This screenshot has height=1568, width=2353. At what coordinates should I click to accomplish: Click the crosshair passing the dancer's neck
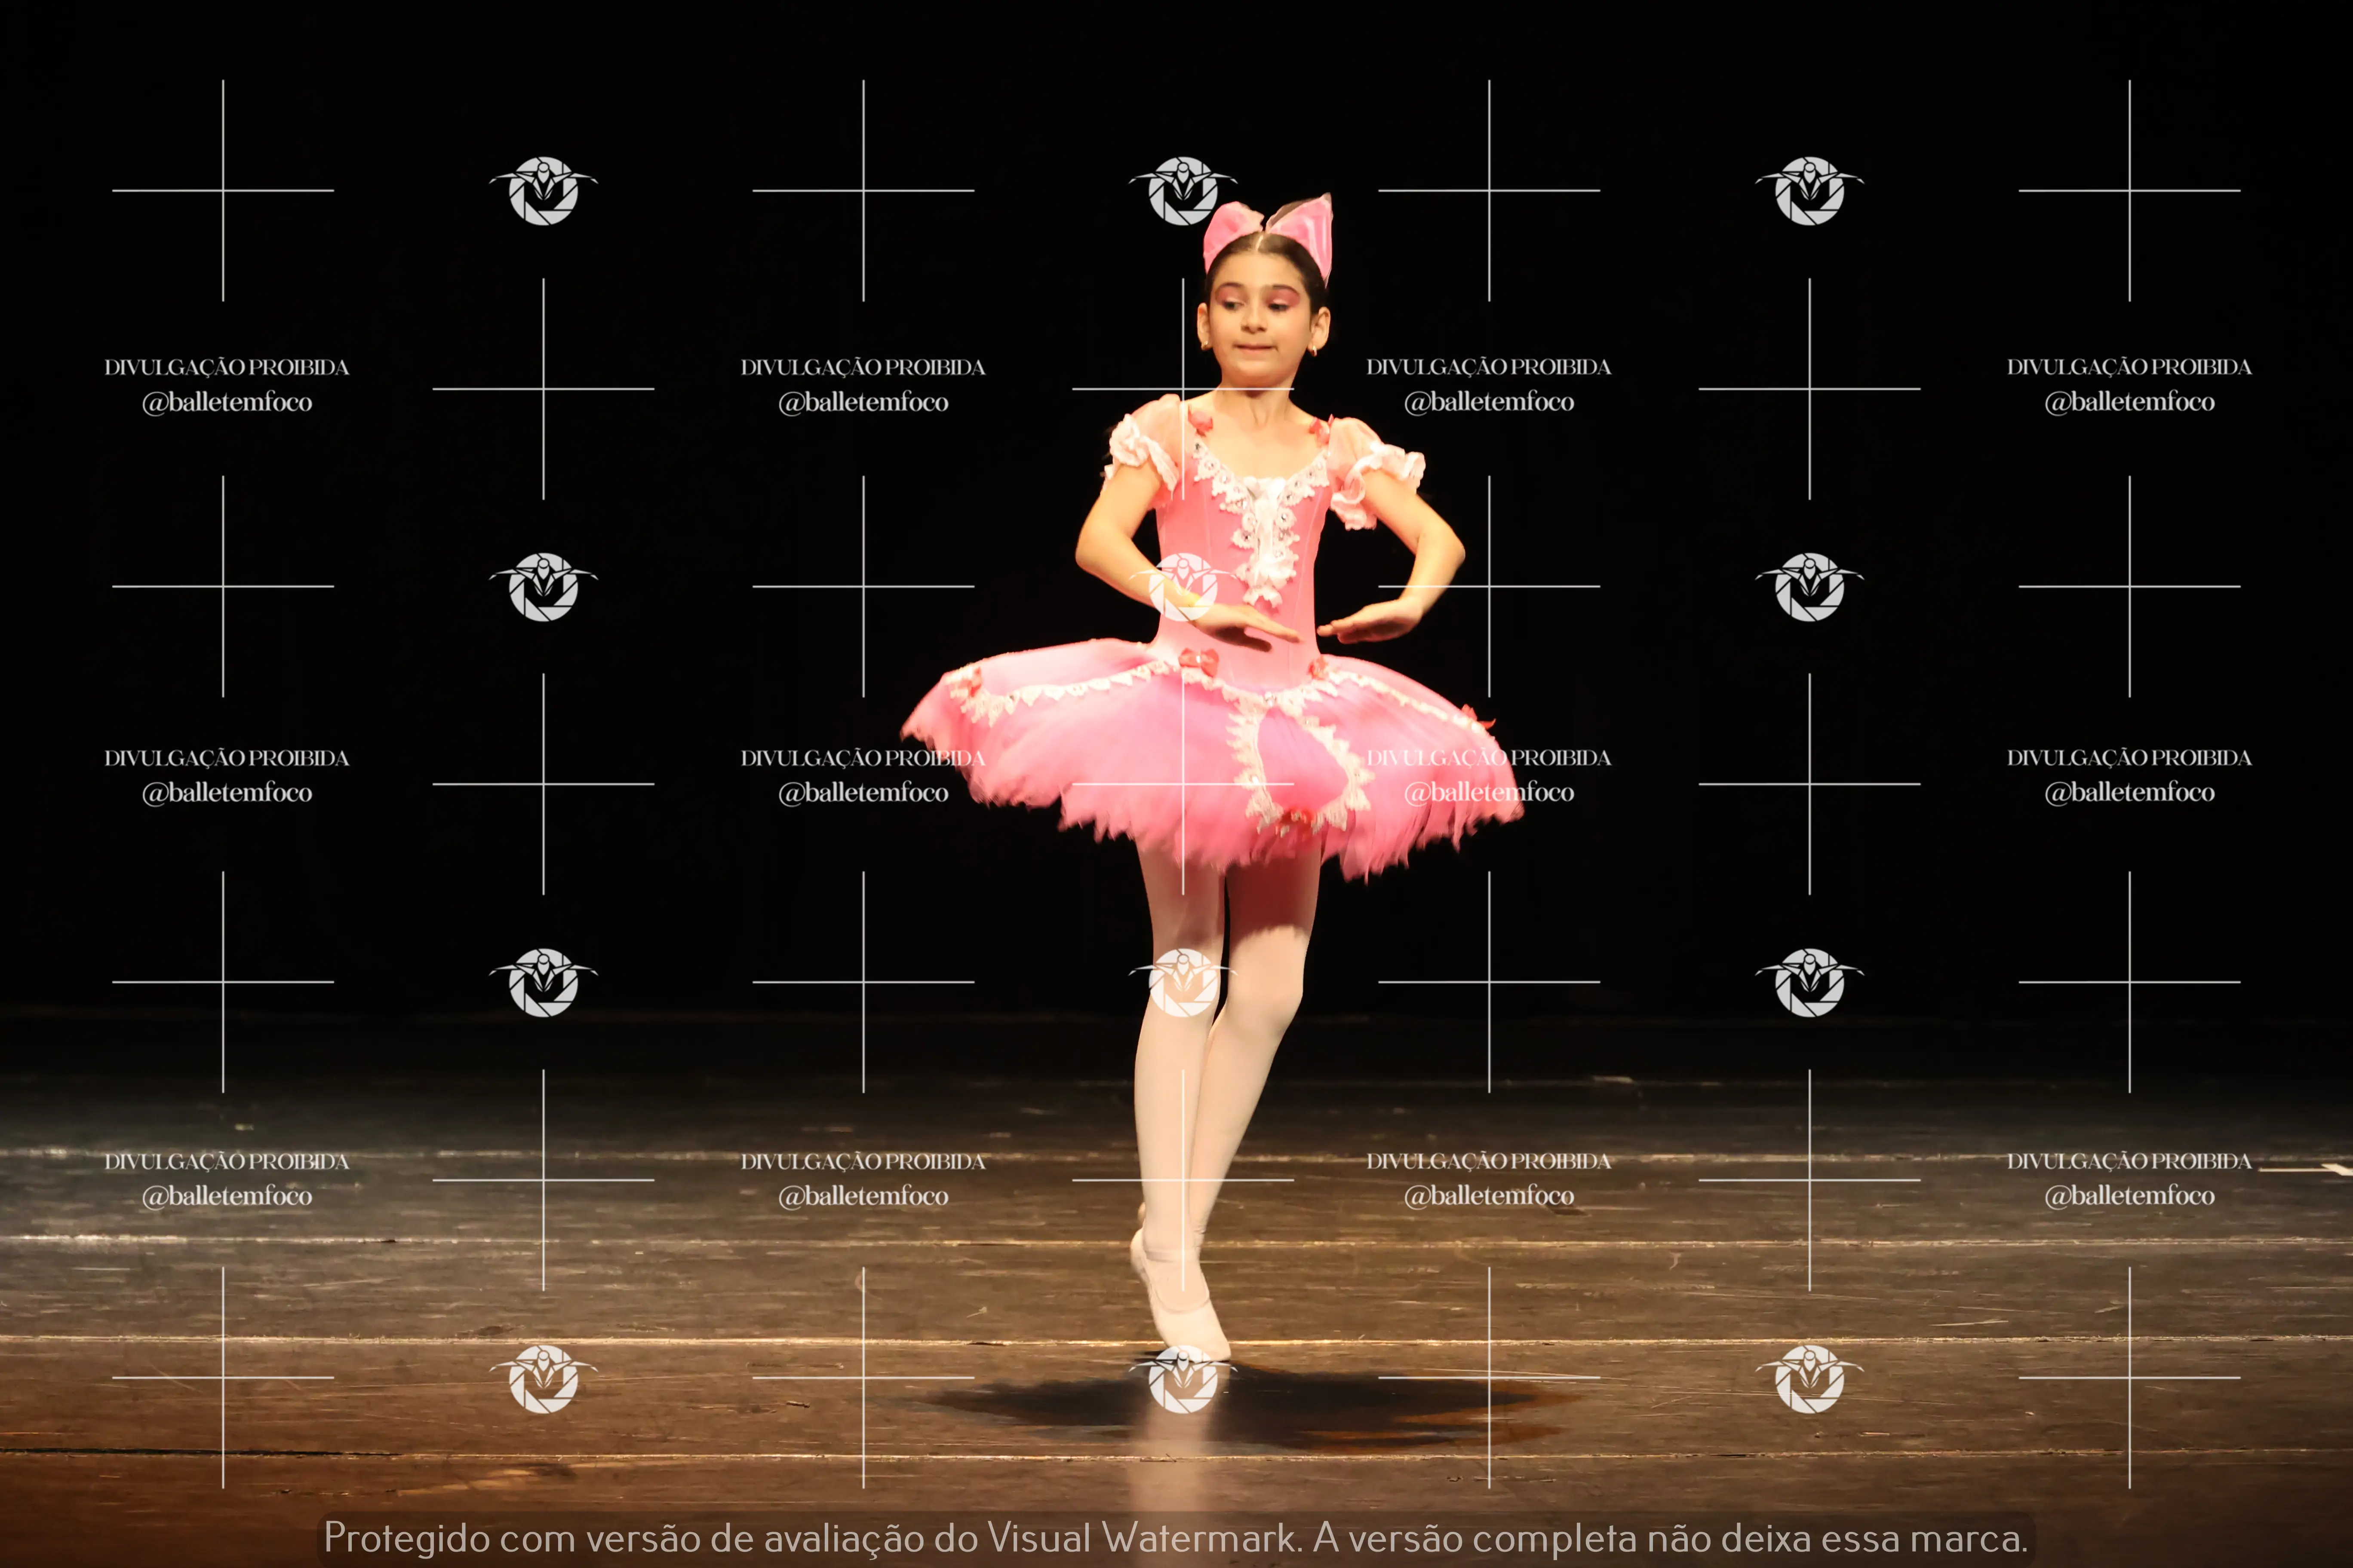(1183, 388)
